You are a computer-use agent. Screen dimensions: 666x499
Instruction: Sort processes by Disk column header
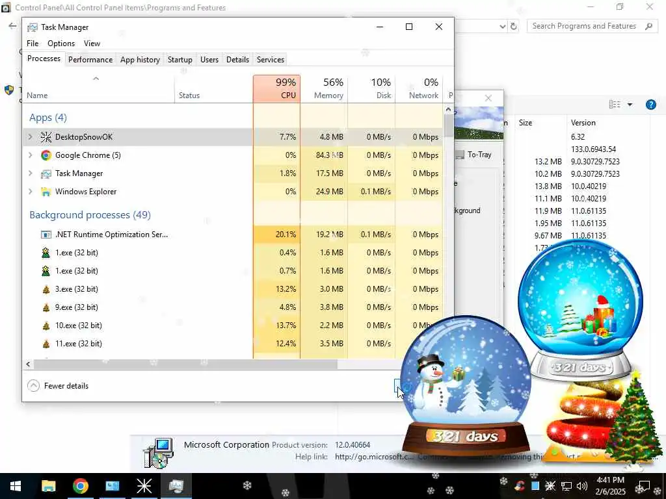coord(371,88)
